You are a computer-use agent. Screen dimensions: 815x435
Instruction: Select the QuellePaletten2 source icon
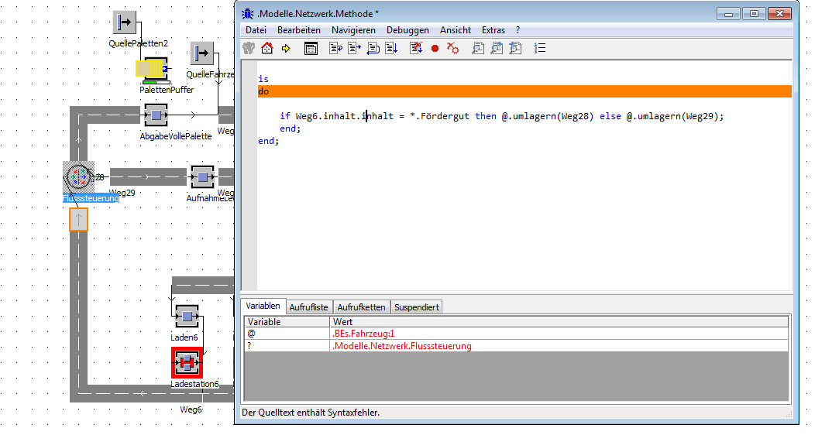tap(125, 22)
